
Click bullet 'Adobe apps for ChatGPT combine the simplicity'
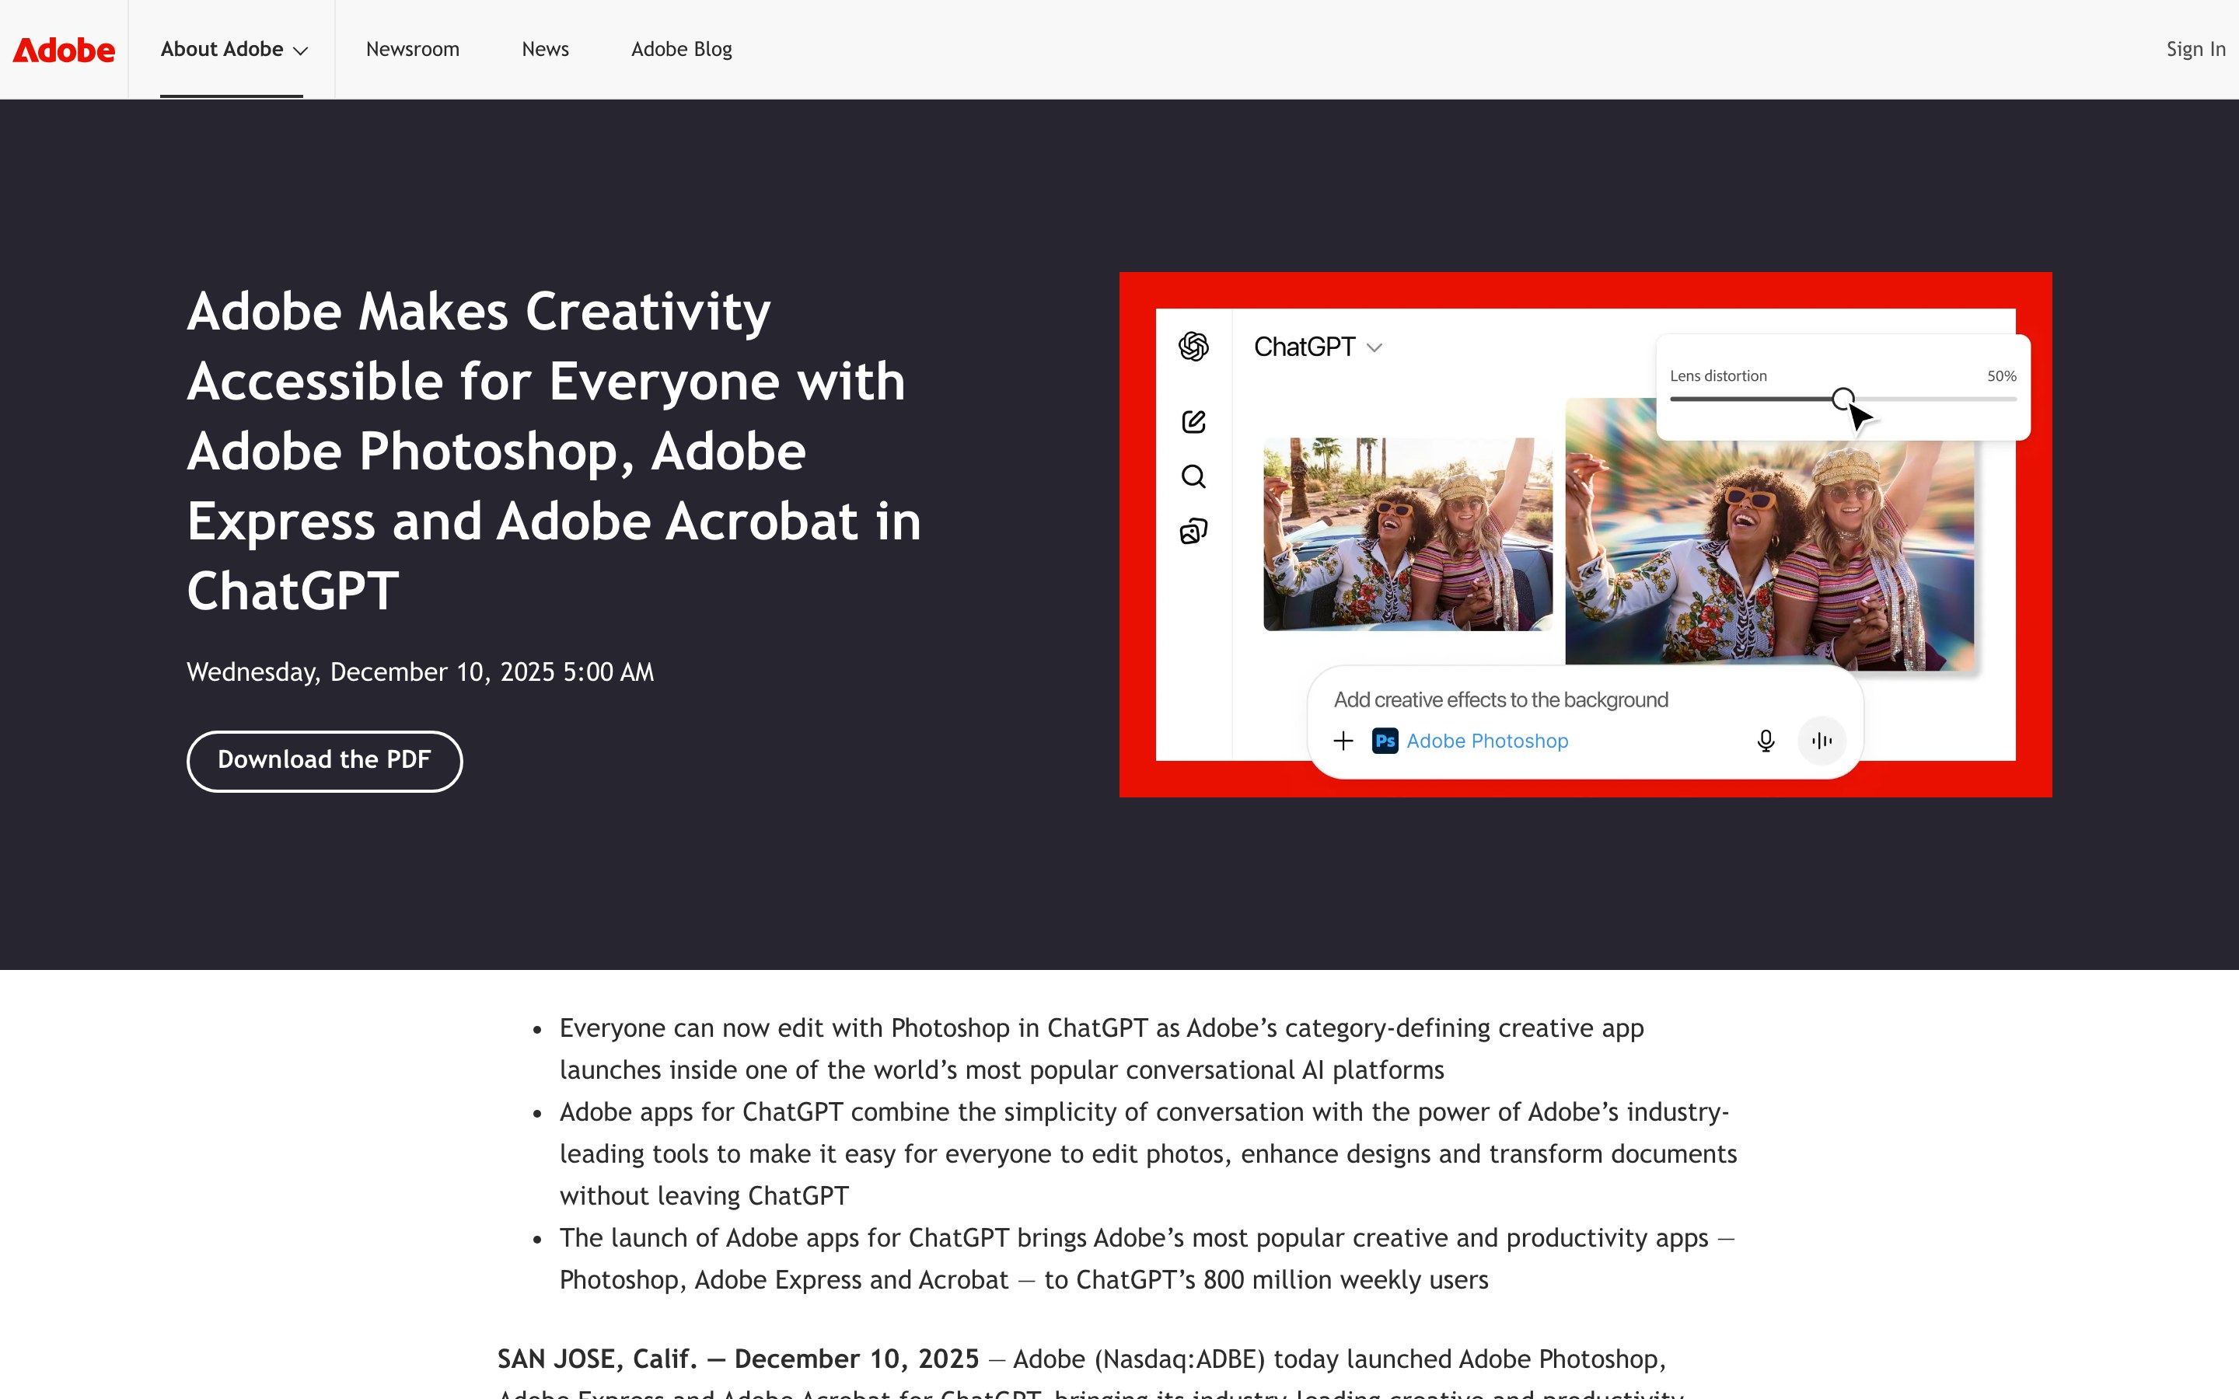tap(1147, 1153)
